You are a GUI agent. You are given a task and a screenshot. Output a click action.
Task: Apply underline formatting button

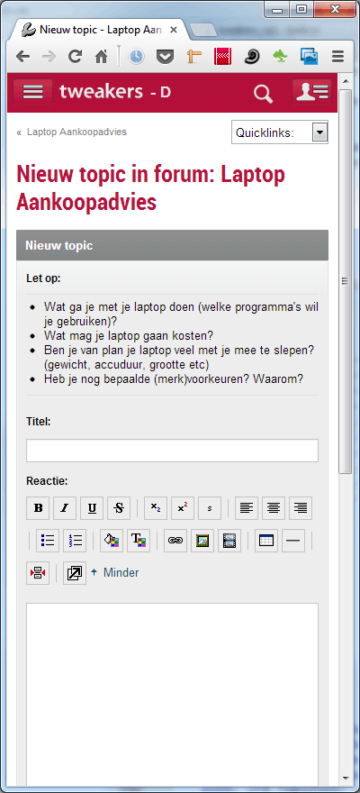click(x=92, y=508)
